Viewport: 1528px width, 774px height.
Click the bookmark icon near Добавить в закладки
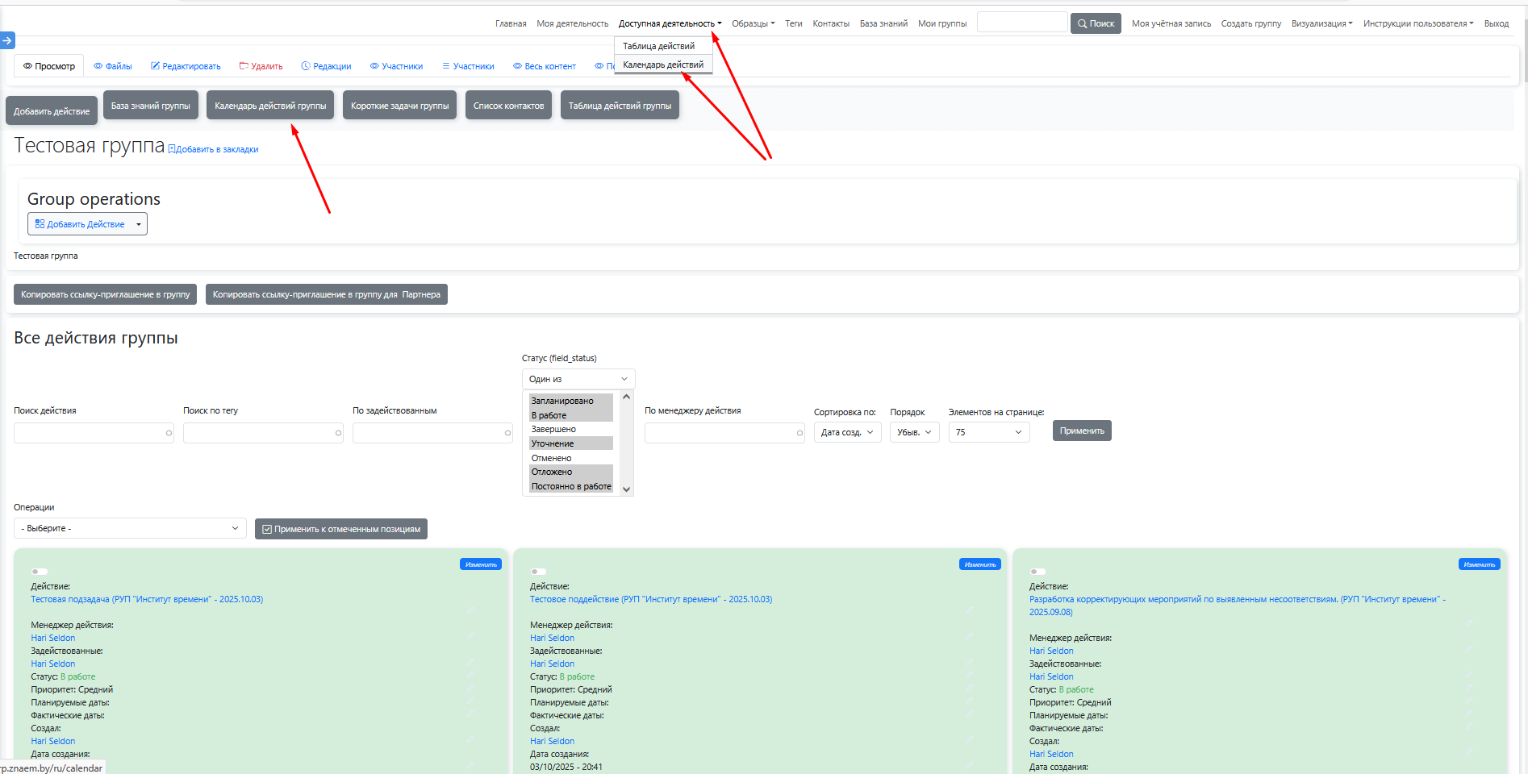point(172,149)
